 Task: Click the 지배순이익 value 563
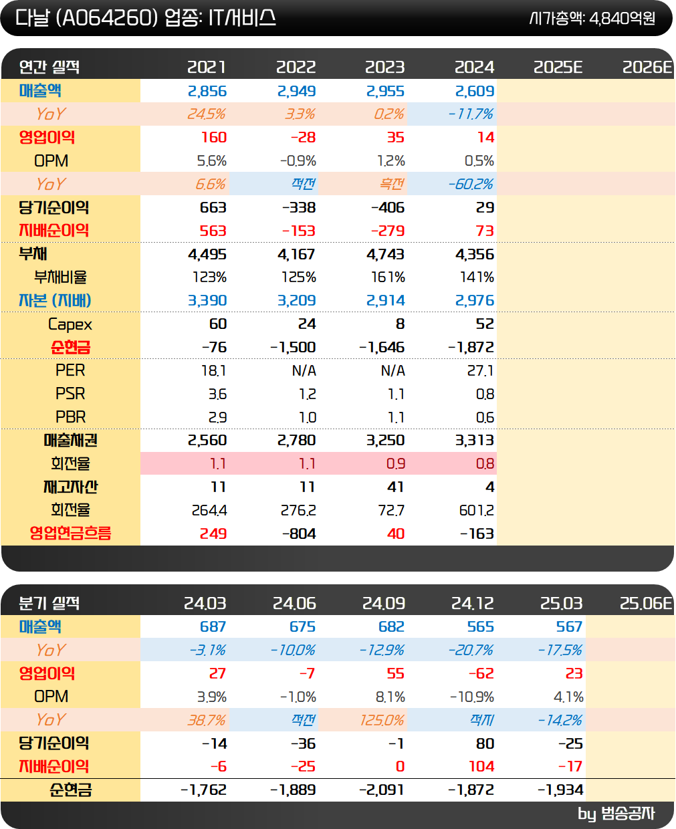tap(213, 231)
